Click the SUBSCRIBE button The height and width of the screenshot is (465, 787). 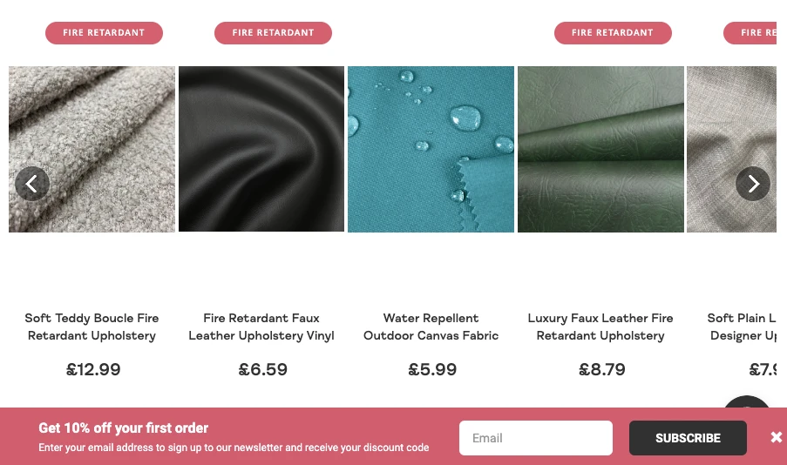pyautogui.click(x=688, y=438)
